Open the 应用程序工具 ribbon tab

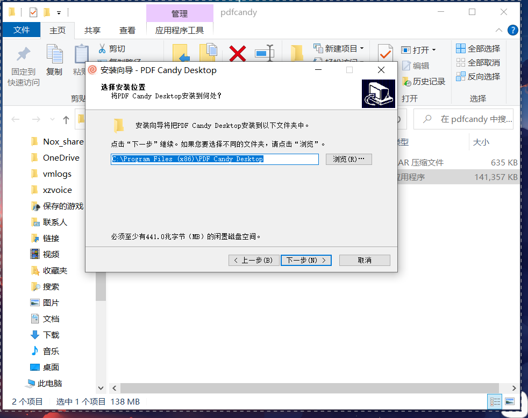coord(180,30)
